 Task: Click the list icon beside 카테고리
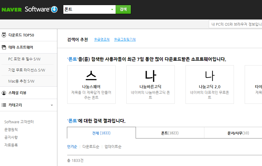pos(4,105)
